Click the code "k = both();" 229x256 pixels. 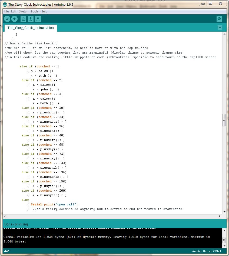point(43,103)
